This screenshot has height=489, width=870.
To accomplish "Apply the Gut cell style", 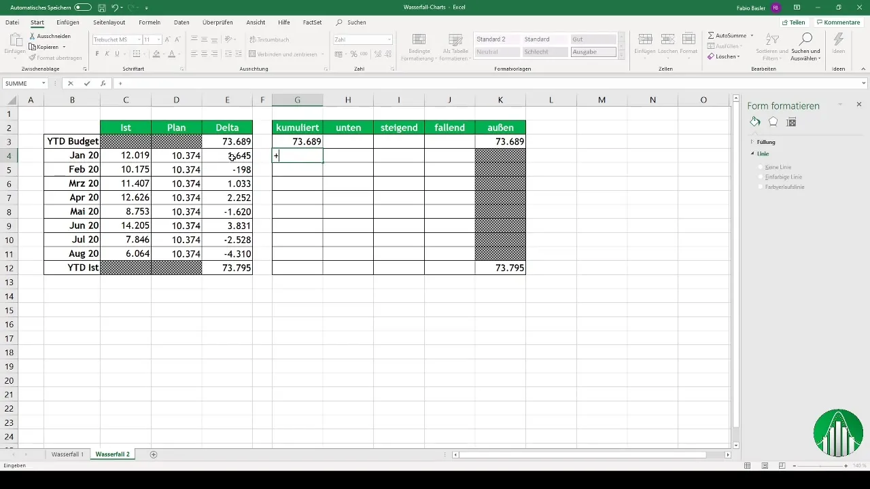I will (x=593, y=39).
